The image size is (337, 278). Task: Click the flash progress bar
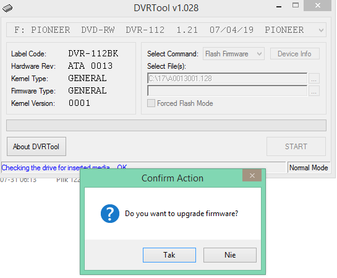pyautogui.click(x=166, y=125)
